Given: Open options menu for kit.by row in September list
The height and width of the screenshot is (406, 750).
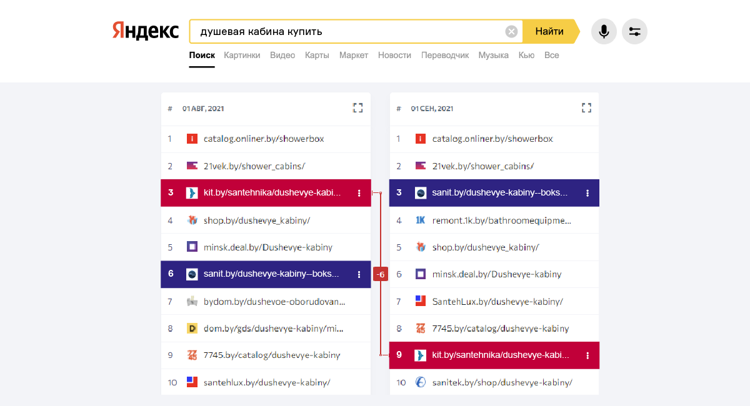Looking at the screenshot, I should pyautogui.click(x=587, y=355).
